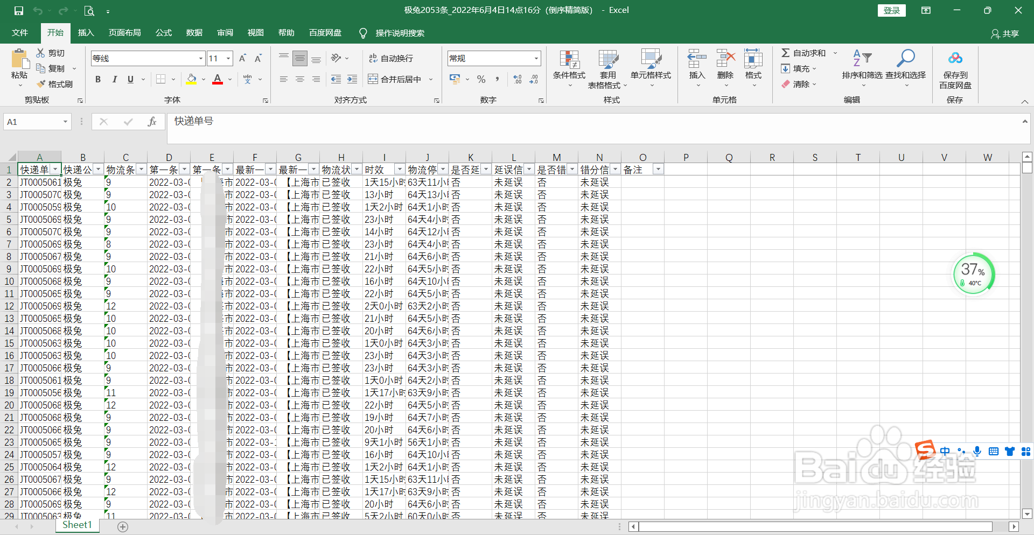Expand the AutoSum (自动求和) dropdown arrow
This screenshot has height=535, width=1034.
[835, 53]
